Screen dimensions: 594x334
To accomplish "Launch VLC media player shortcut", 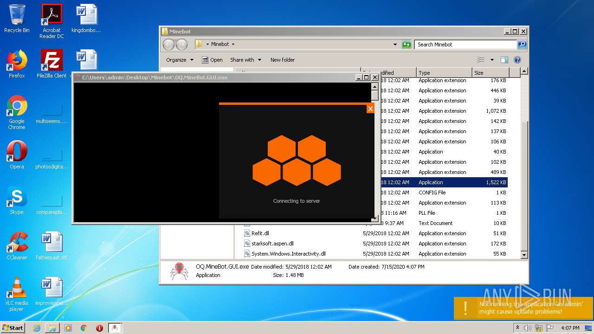I will point(17,294).
